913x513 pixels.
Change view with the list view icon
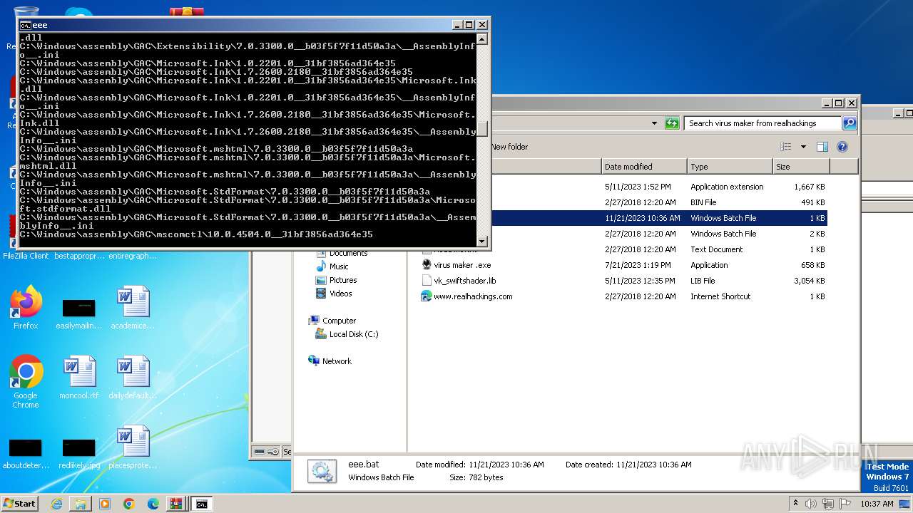pyautogui.click(x=785, y=147)
